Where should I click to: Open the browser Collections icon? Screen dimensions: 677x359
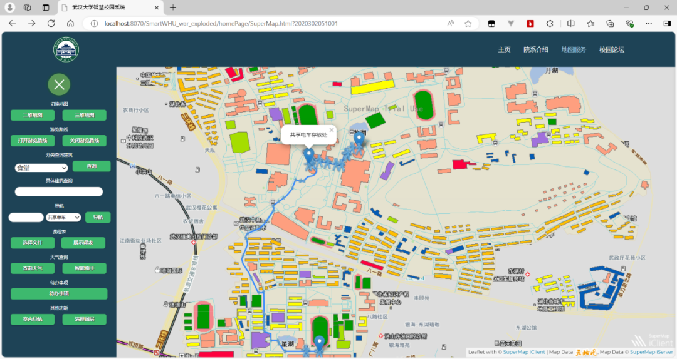pos(610,23)
